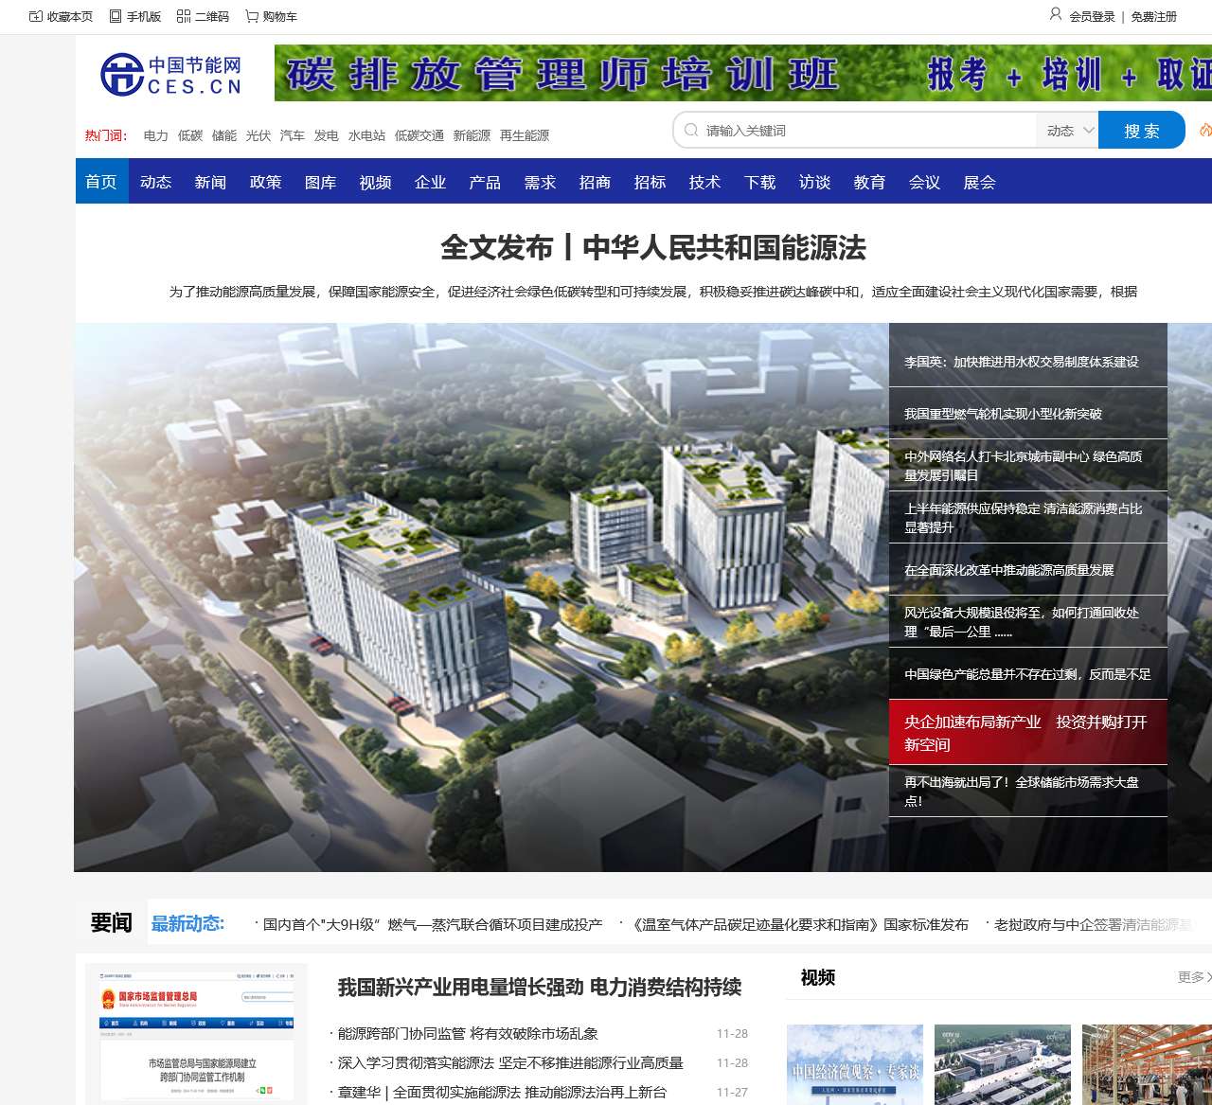Go to the 招标 navigation tab
The height and width of the screenshot is (1105, 1212).
651,182
